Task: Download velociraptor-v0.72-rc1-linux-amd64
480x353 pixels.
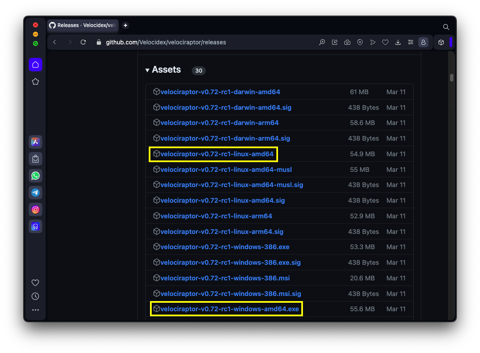Action: [x=217, y=154]
